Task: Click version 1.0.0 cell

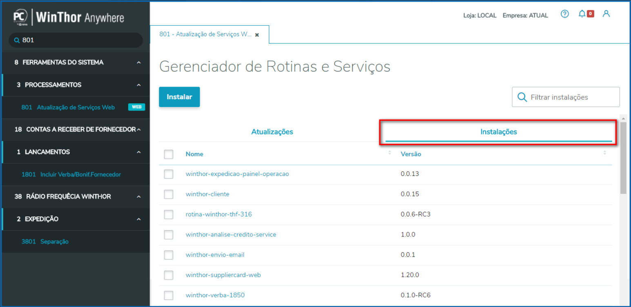Action: tap(408, 234)
